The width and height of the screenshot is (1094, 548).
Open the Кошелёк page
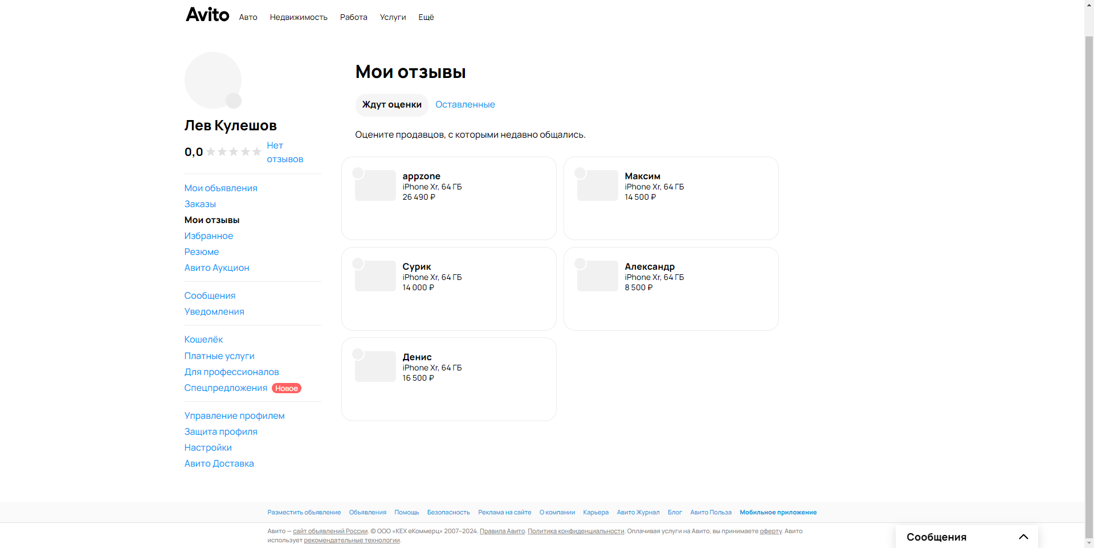203,339
